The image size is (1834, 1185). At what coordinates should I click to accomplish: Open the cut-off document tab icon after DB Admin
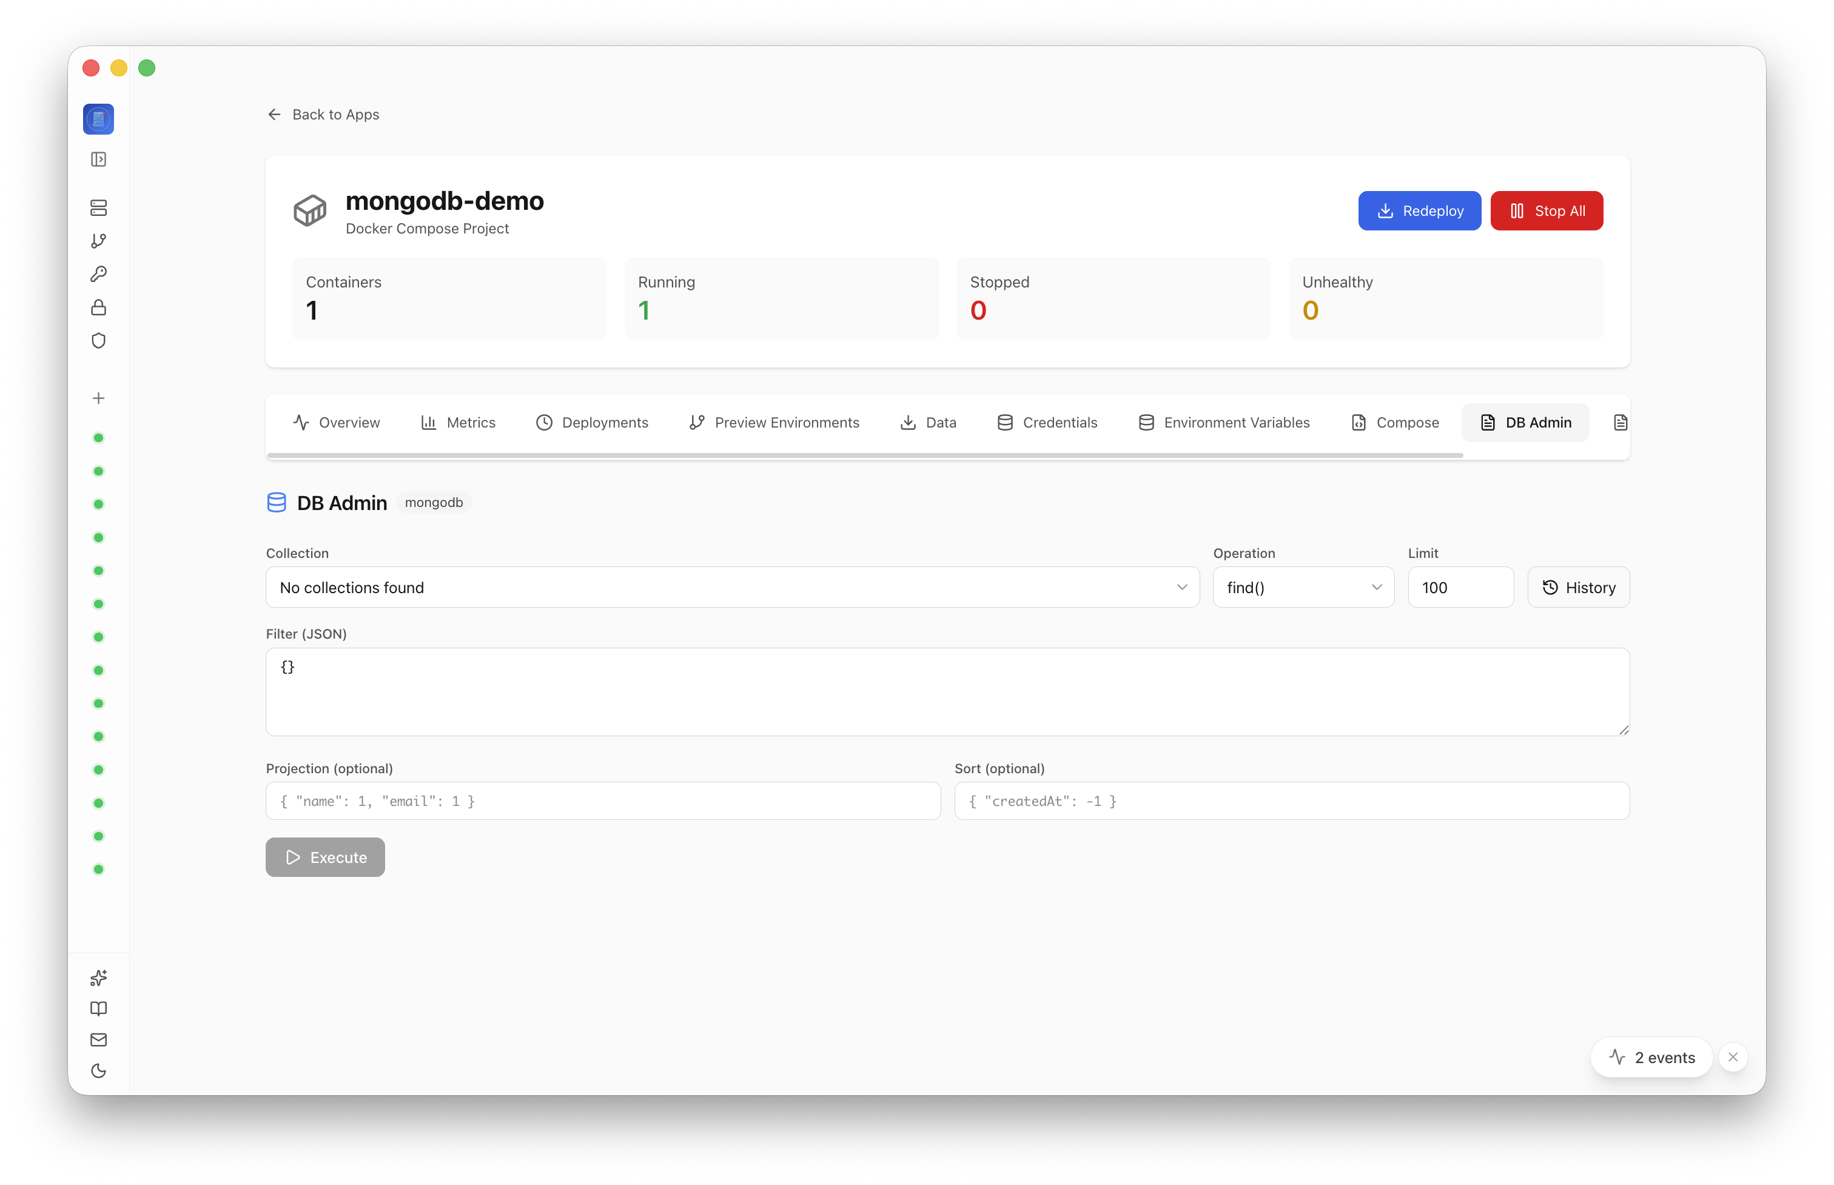(x=1620, y=423)
